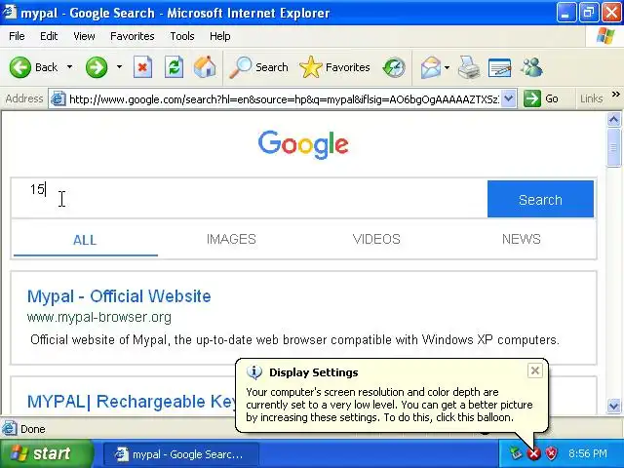Open the Tools menu
624x468 pixels.
182,36
